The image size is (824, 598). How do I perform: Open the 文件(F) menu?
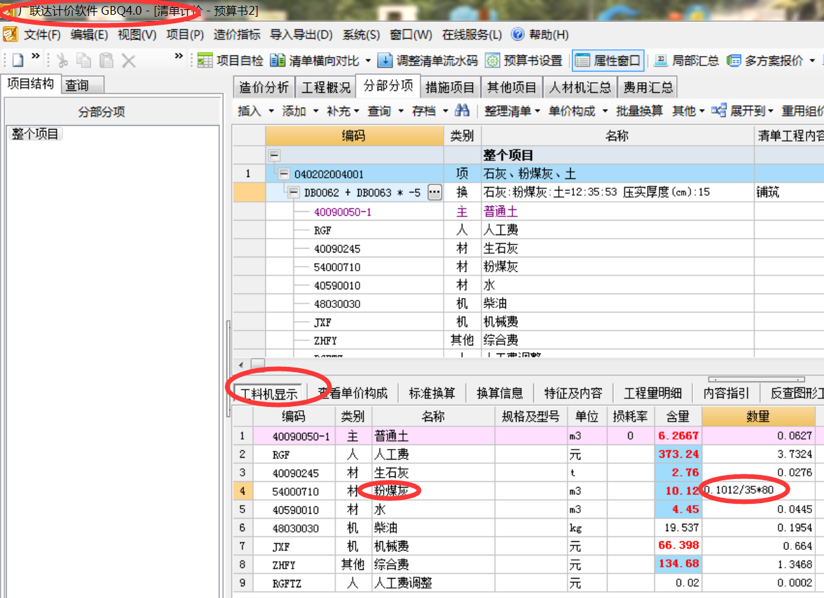[x=42, y=35]
